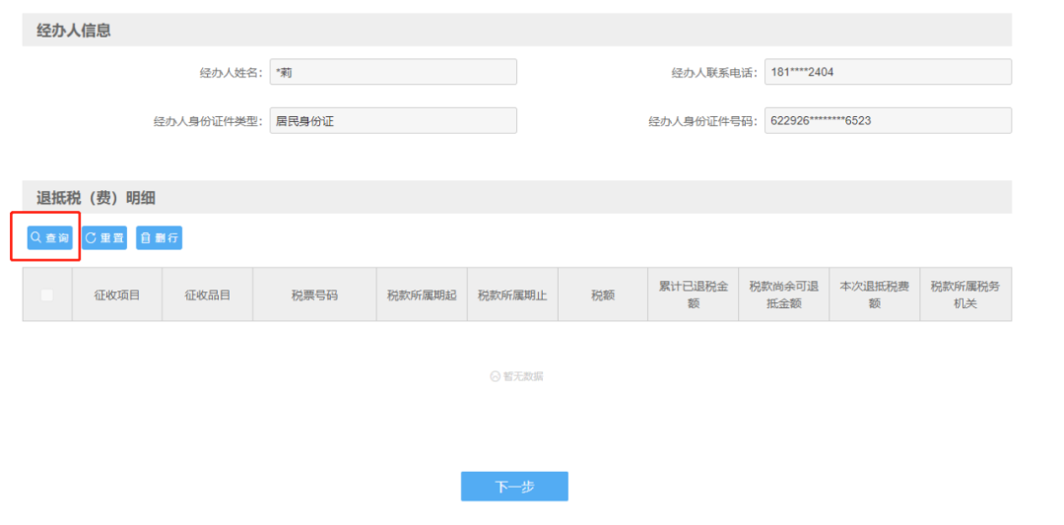This screenshot has width=1064, height=525.
Task: Click the 税款所属期起 column header
Action: [422, 295]
